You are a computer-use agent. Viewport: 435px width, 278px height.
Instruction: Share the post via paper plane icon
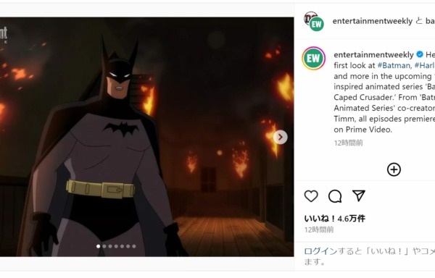point(359,195)
